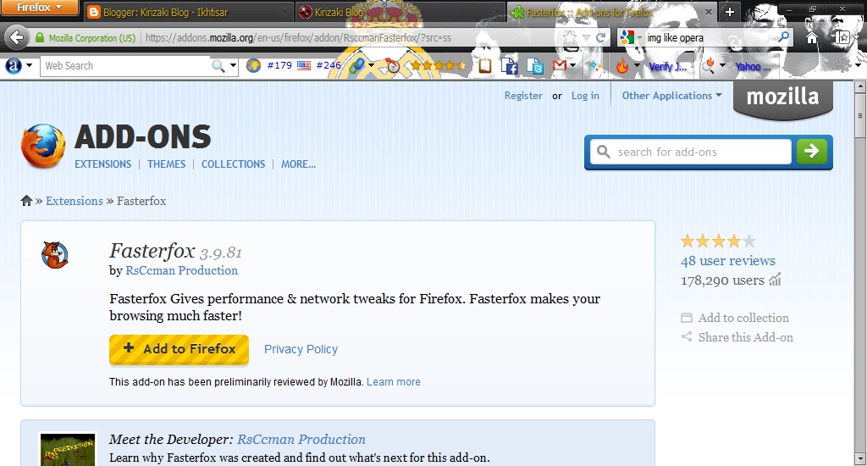Open the Gmail toolbar icon
The image size is (867, 466).
559,66
